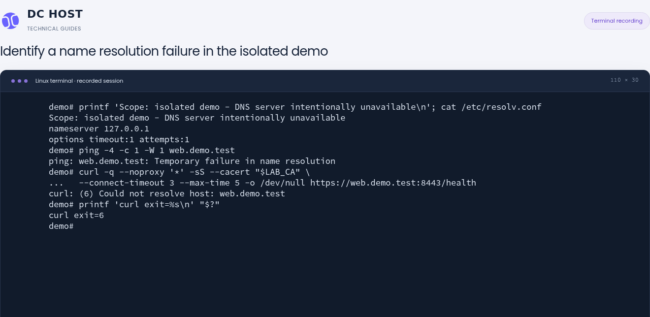Click the ping -4 -c 1 command line
This screenshot has height=317, width=650.
click(x=142, y=150)
